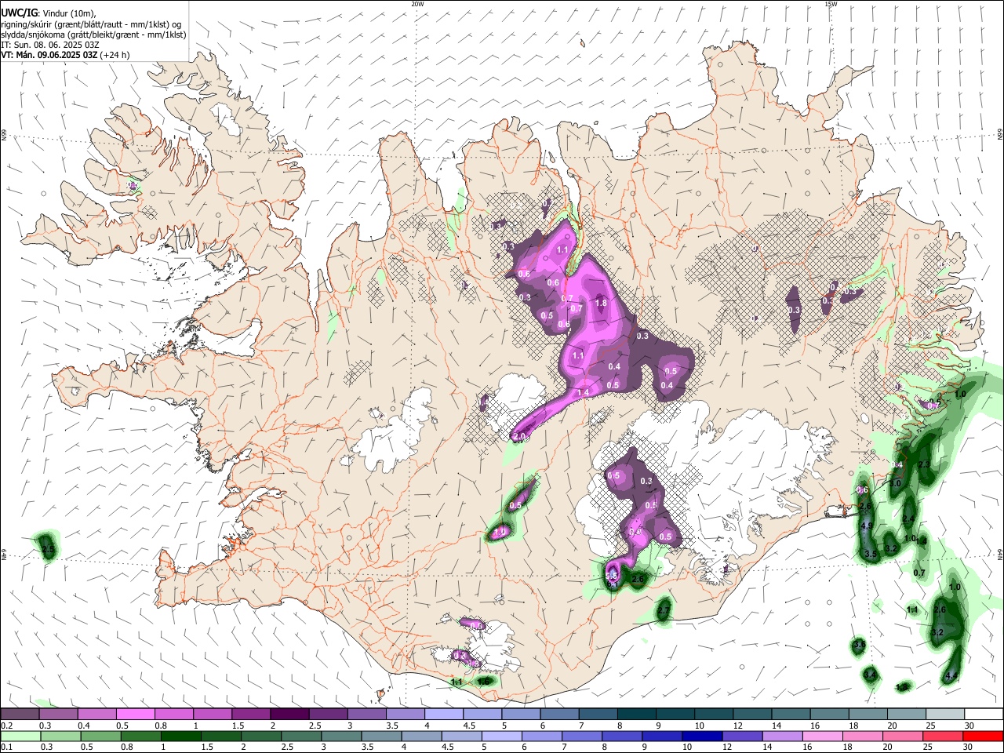Viewport: 1004px width, 753px height.
Task: Select the bright pink 0.5–0.8 snow legend swatch
Action: 136,714
